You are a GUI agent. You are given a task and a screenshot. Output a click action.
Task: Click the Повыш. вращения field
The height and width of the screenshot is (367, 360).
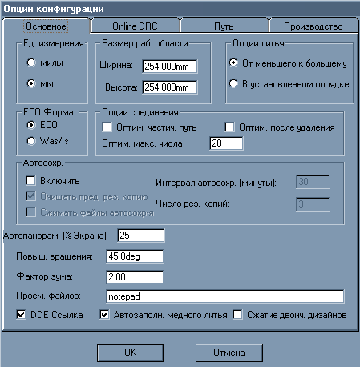[x=135, y=256]
